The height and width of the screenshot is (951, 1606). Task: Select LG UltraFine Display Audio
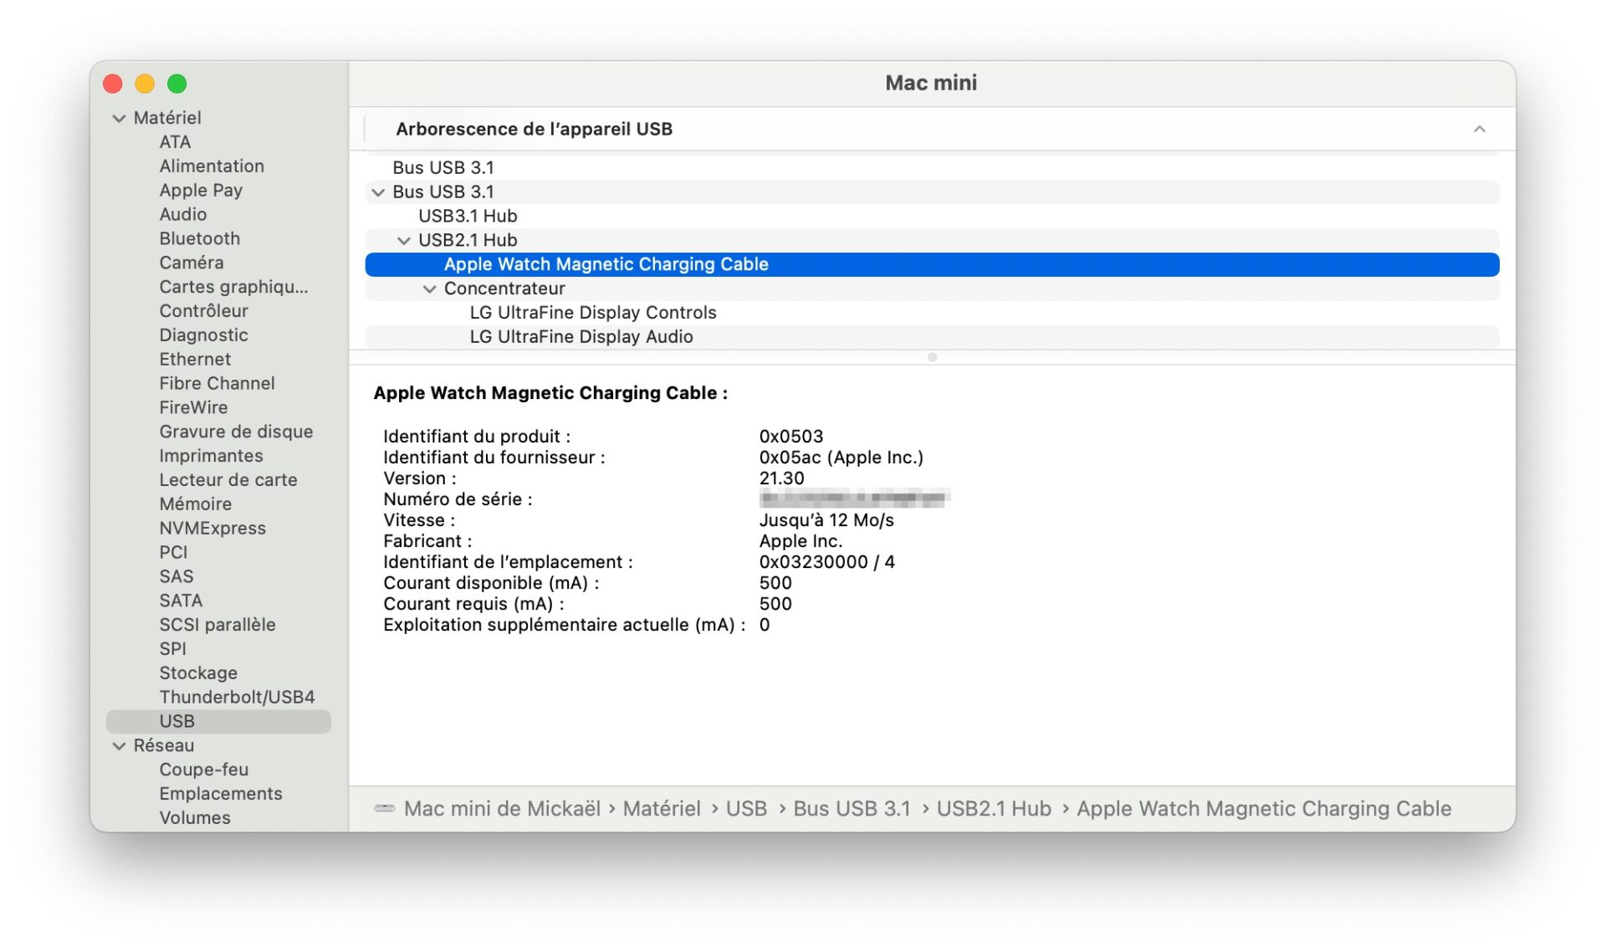(x=932, y=337)
